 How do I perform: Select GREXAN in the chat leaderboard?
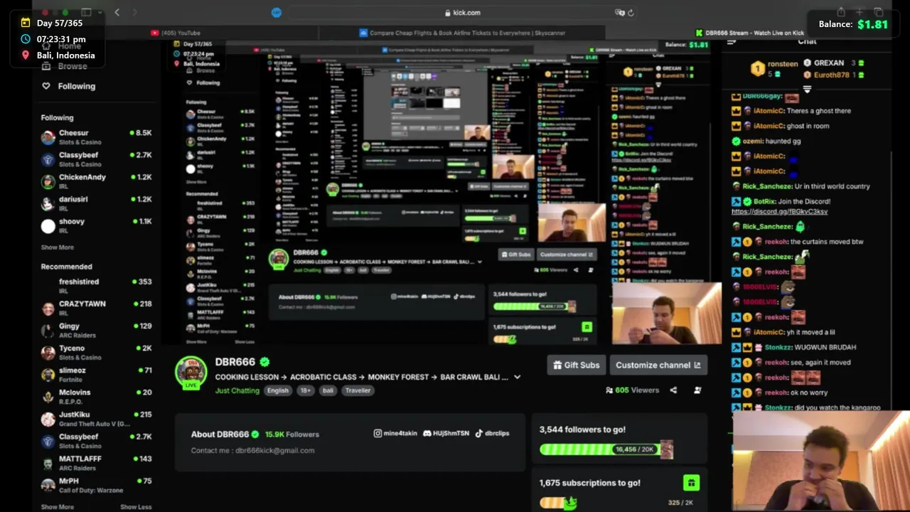(828, 63)
